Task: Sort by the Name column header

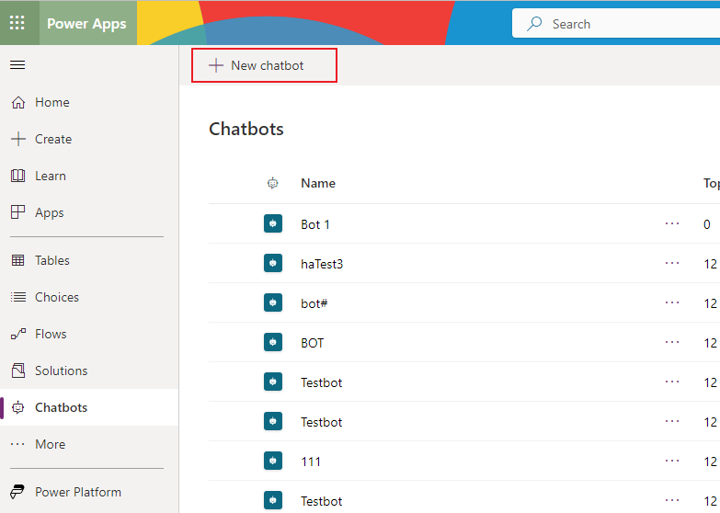Action: [x=318, y=183]
